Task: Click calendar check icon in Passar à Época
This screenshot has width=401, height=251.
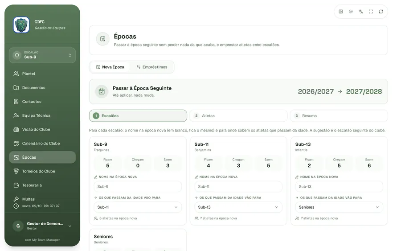Action: tap(102, 91)
